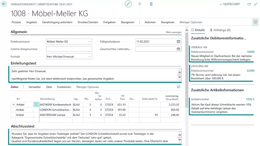Viewport: 260px width, 146px height.
Task: Toggle edit mode with pencil icon
Action: click(128, 4)
